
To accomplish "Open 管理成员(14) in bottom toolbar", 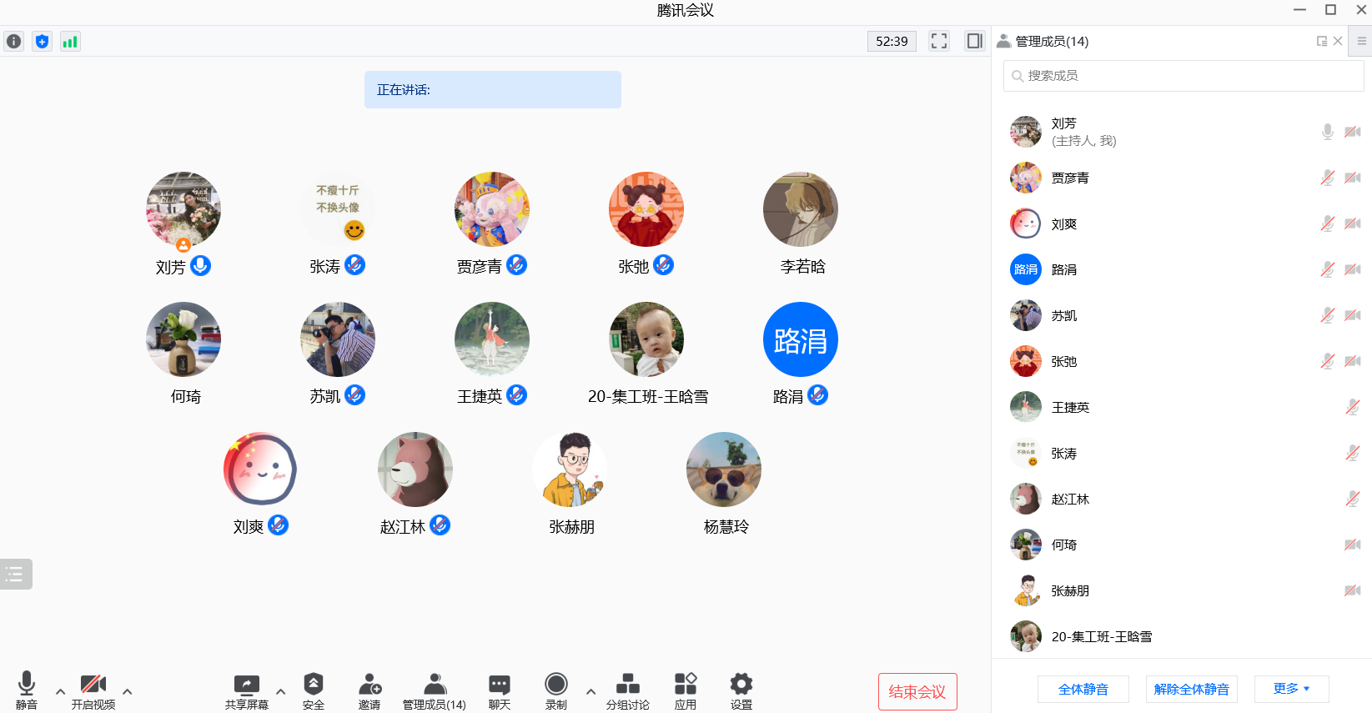I will (x=435, y=690).
